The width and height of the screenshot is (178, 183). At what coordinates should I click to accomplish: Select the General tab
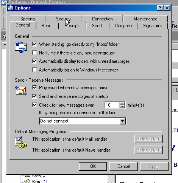[x=23, y=25]
